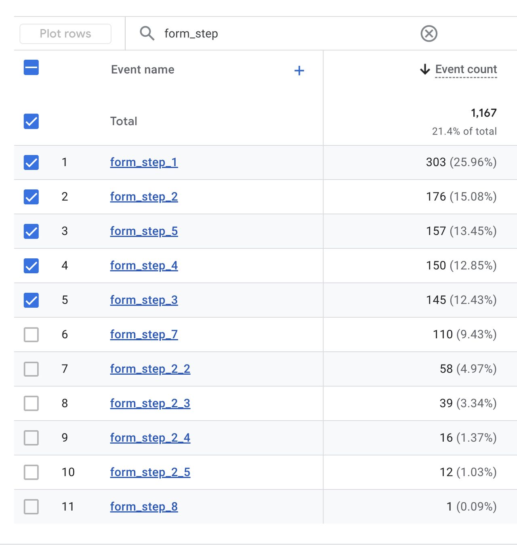Toggle the select-all header checkbox
This screenshot has width=517, height=545.
[x=31, y=67]
